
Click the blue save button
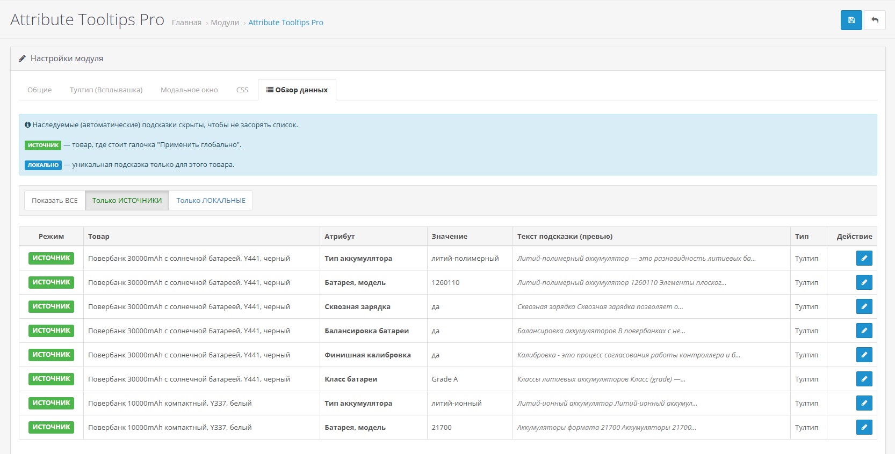851,20
